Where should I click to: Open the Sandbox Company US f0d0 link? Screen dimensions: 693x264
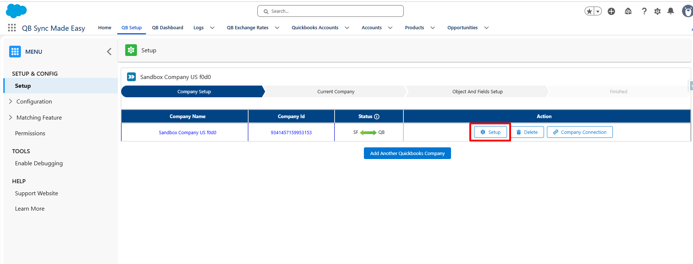187,132
